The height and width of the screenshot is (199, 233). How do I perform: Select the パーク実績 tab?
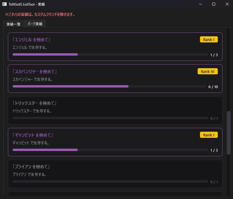pyautogui.click(x=35, y=24)
